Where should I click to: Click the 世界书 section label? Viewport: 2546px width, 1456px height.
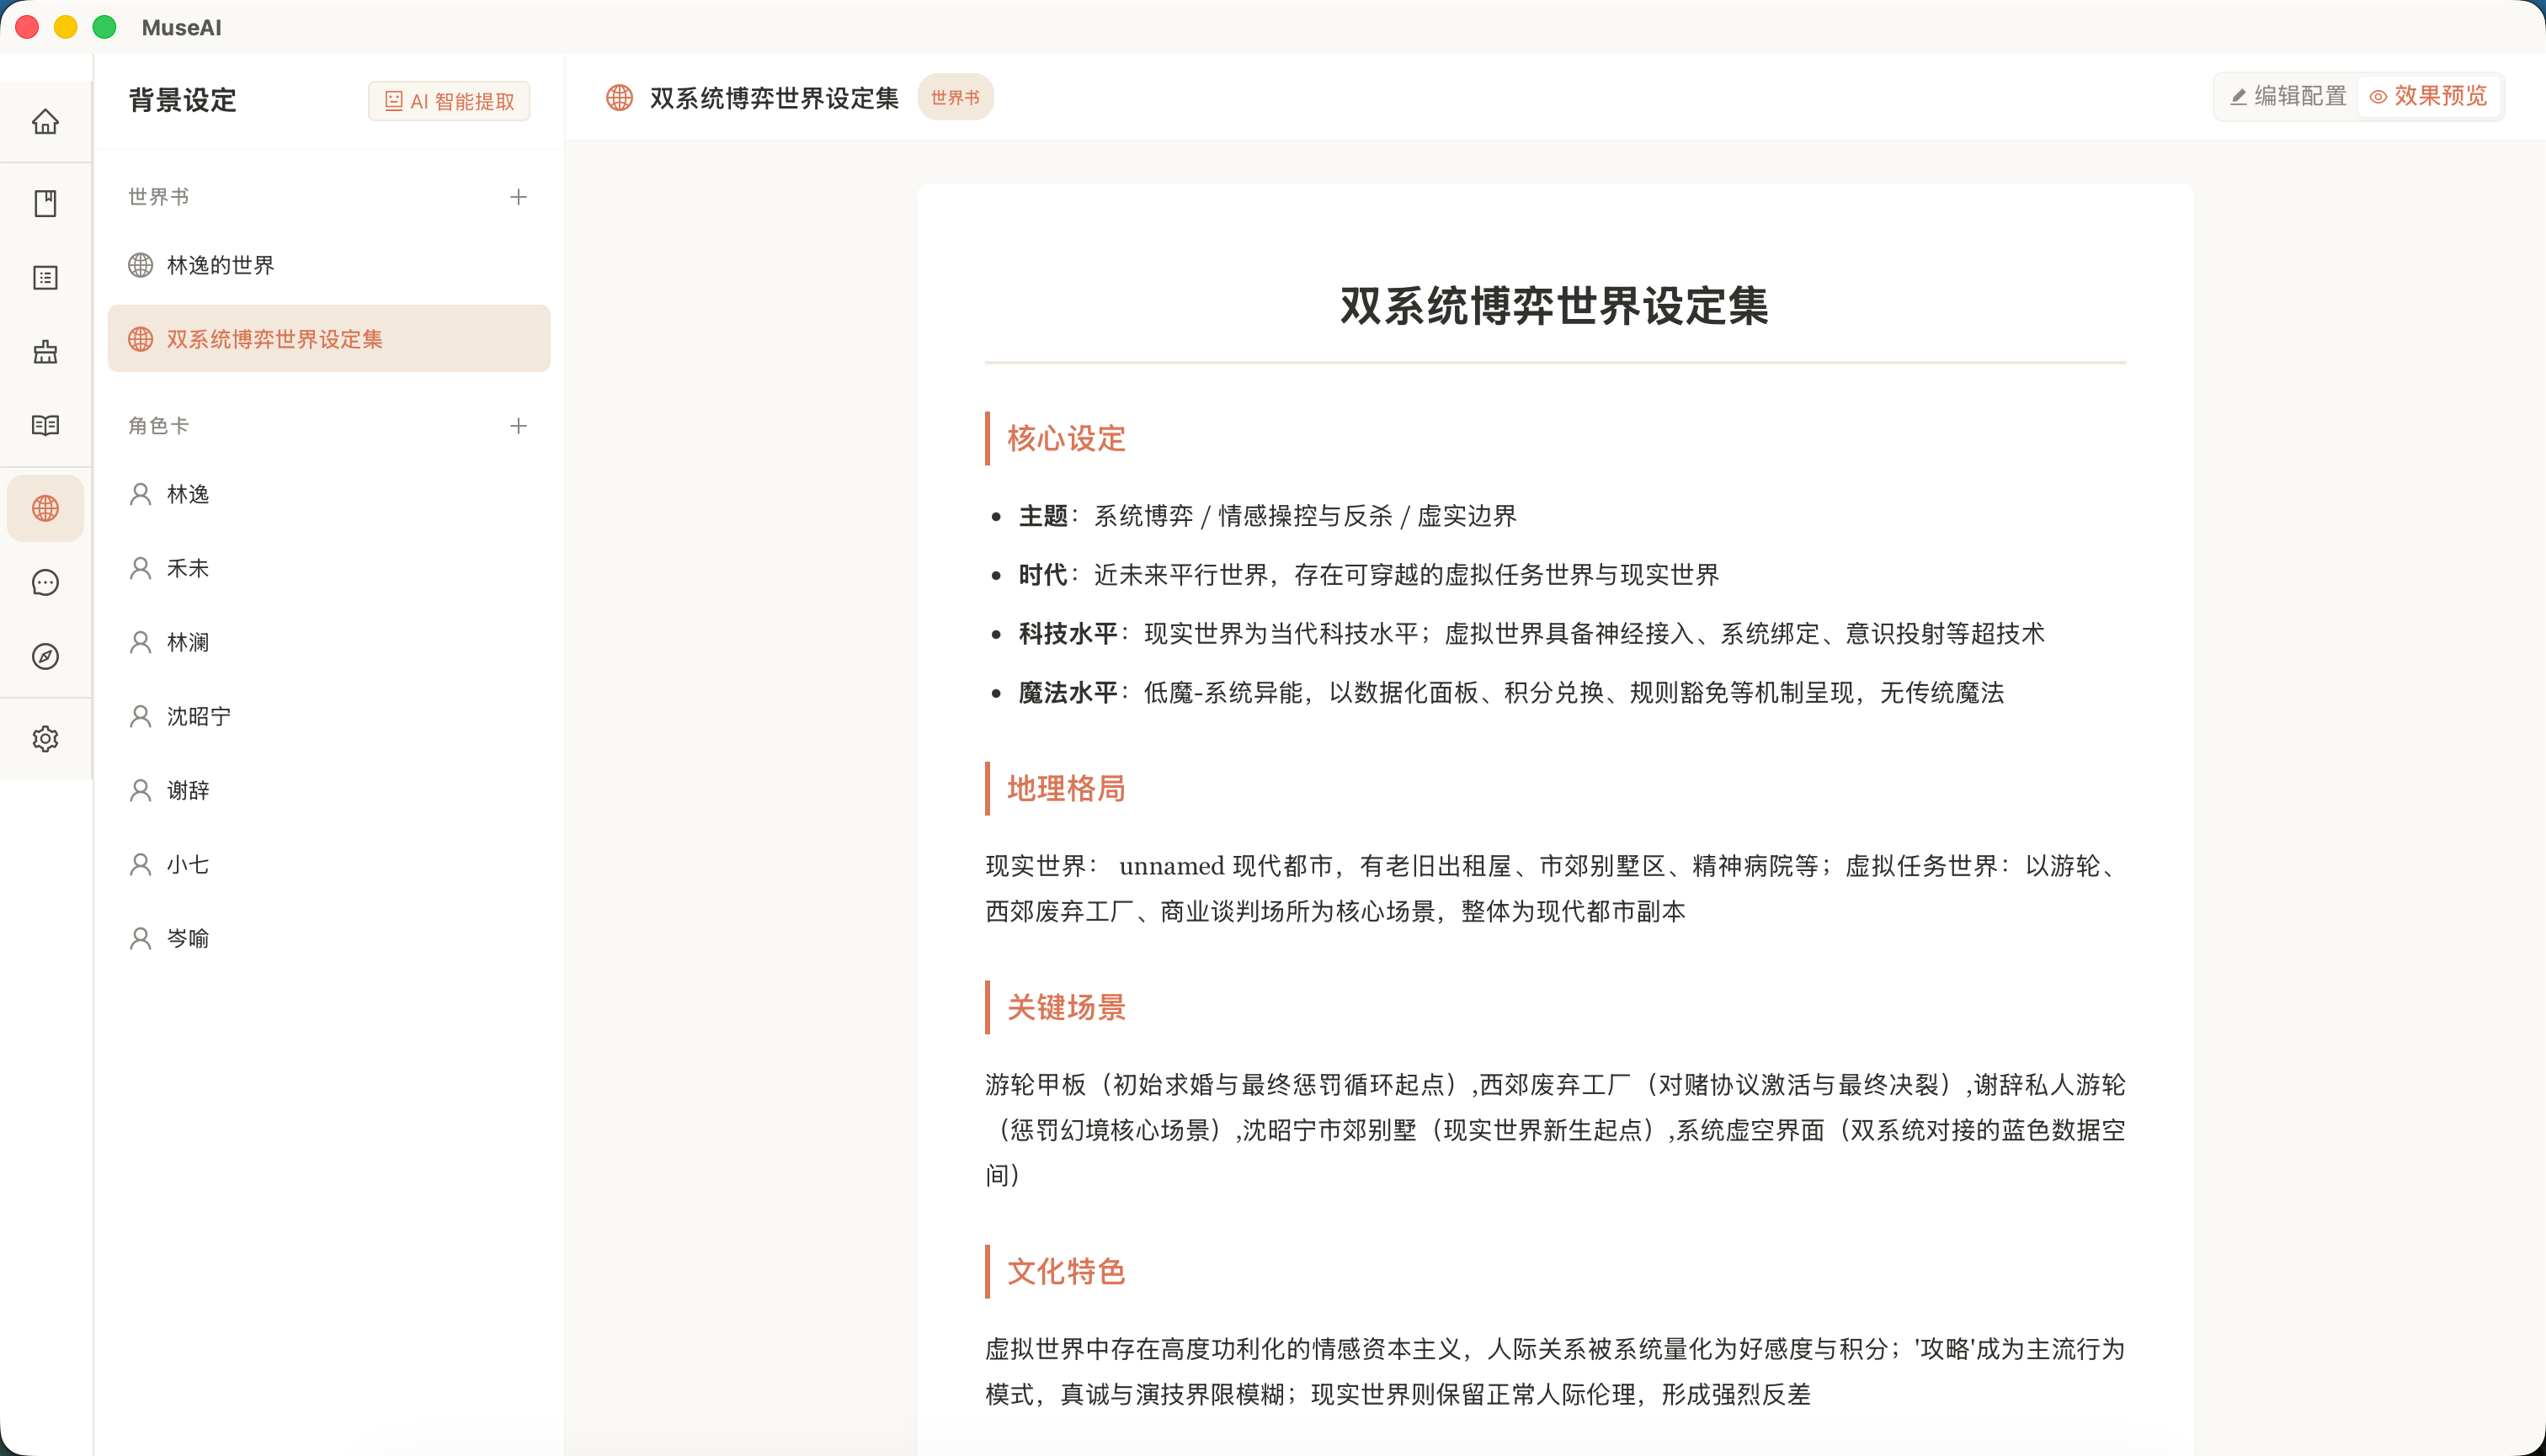coord(158,197)
